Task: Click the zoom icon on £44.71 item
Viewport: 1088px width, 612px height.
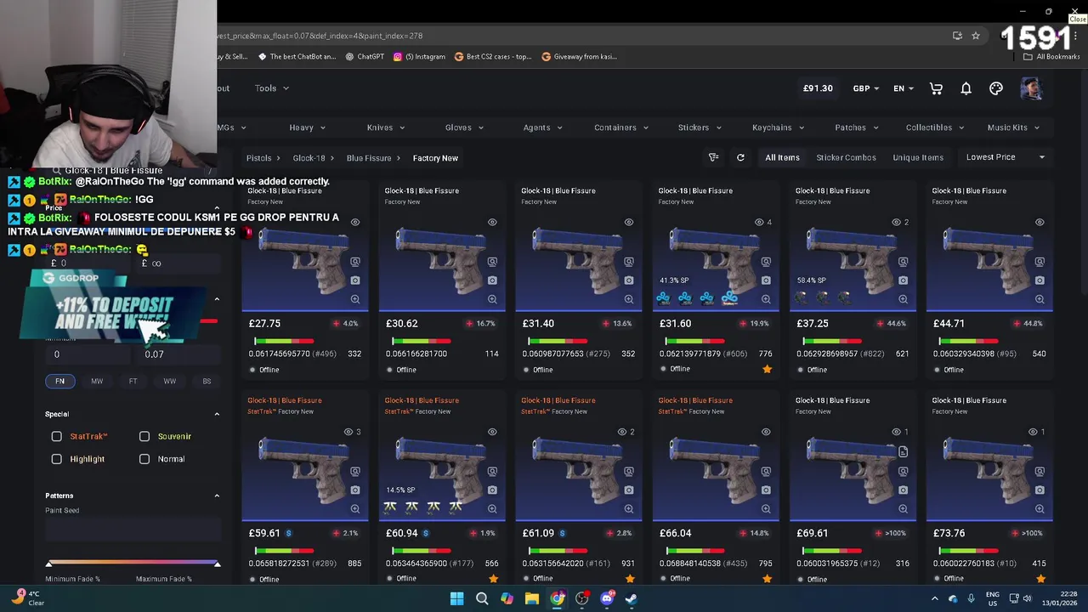Action: (1040, 299)
